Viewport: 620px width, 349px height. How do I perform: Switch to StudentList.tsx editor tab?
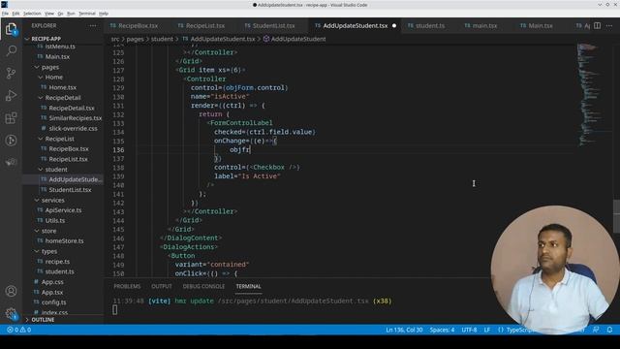(273, 26)
